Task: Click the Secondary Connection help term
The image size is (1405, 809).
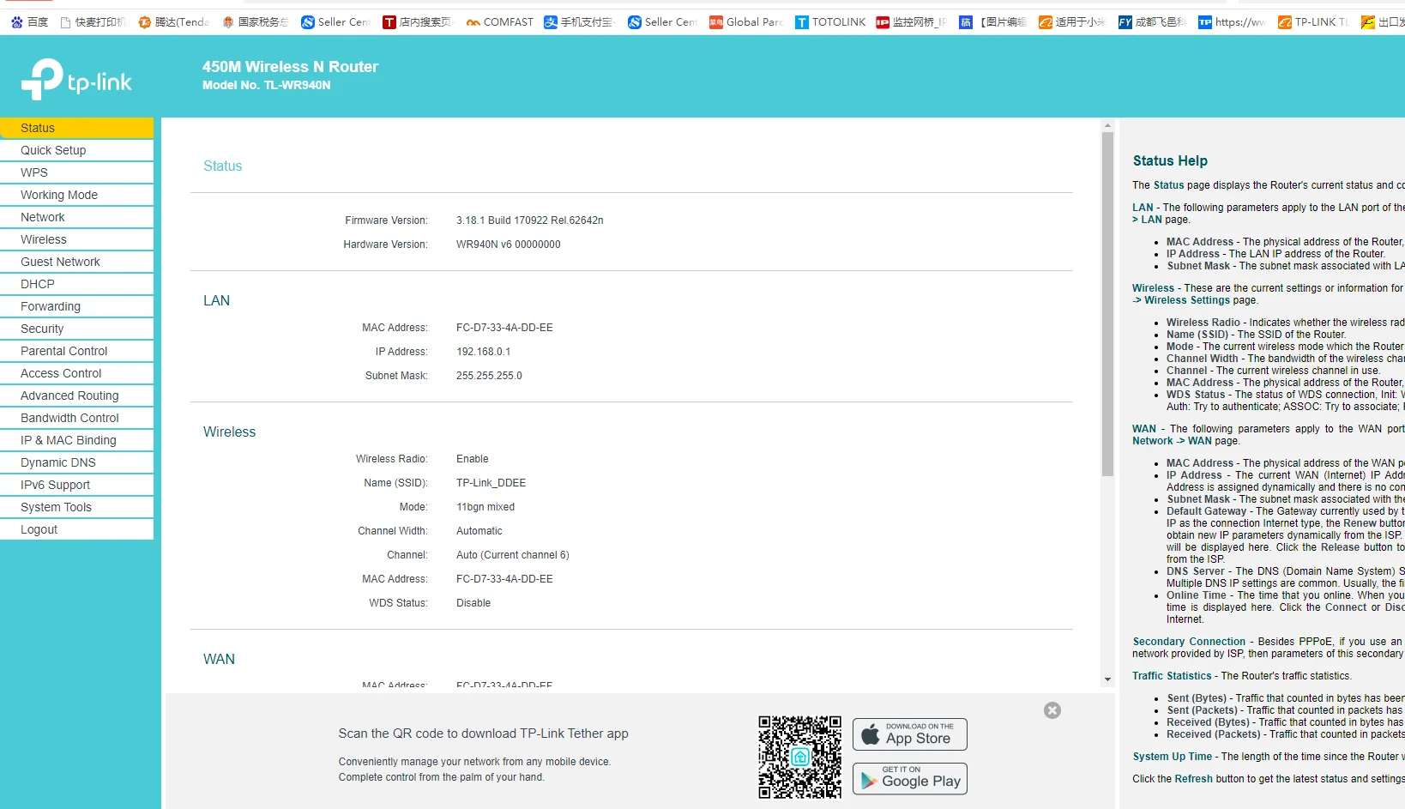Action: coord(1189,642)
